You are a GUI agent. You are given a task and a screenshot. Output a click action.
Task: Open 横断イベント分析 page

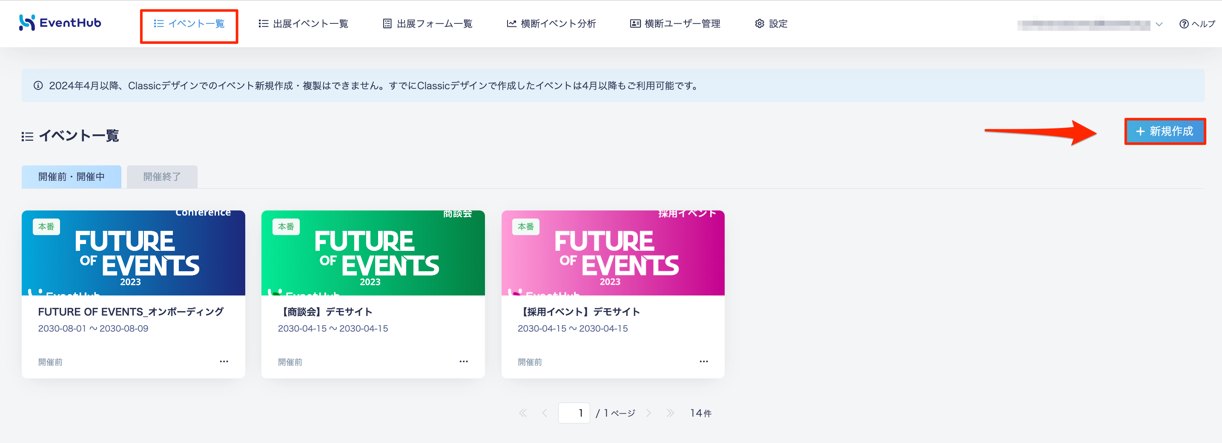(551, 24)
